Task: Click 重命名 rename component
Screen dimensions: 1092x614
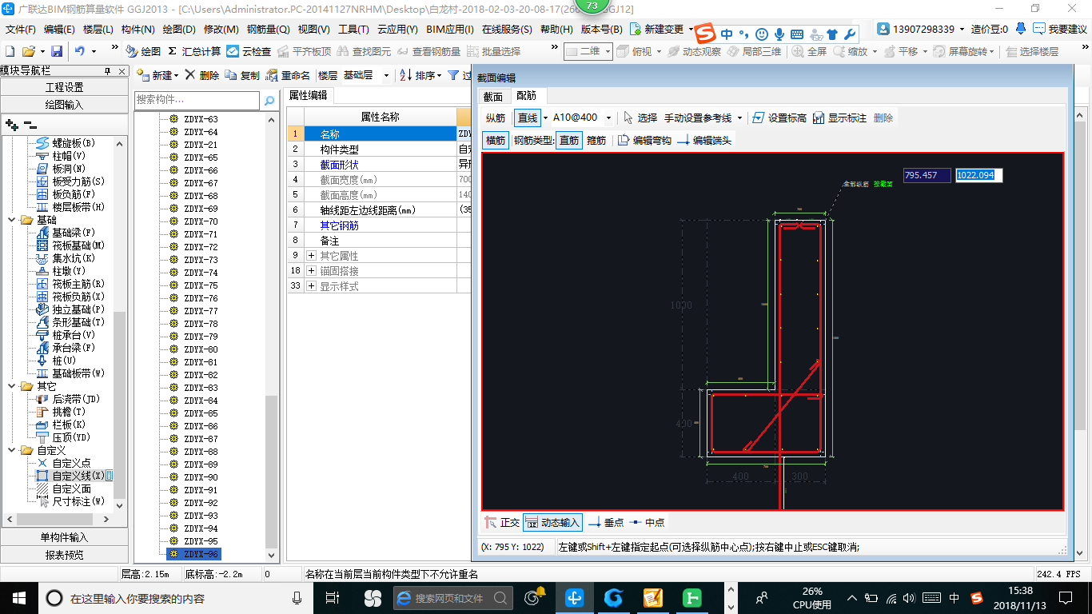Action: click(x=288, y=75)
